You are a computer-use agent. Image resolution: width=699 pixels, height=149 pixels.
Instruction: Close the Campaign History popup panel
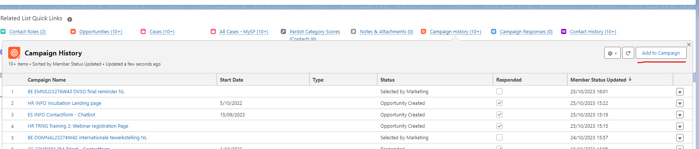(689, 45)
